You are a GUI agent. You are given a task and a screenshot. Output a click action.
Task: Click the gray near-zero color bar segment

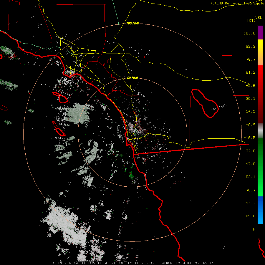click(x=260, y=131)
